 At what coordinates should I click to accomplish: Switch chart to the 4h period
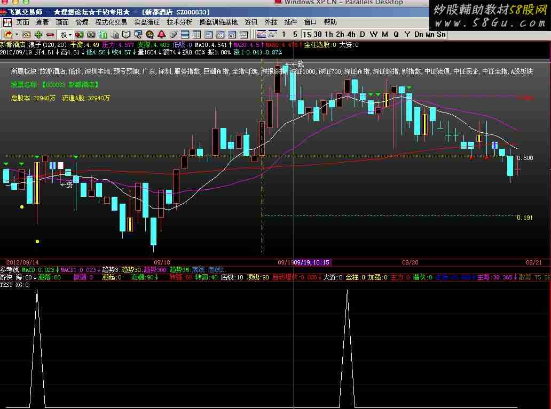(351, 35)
